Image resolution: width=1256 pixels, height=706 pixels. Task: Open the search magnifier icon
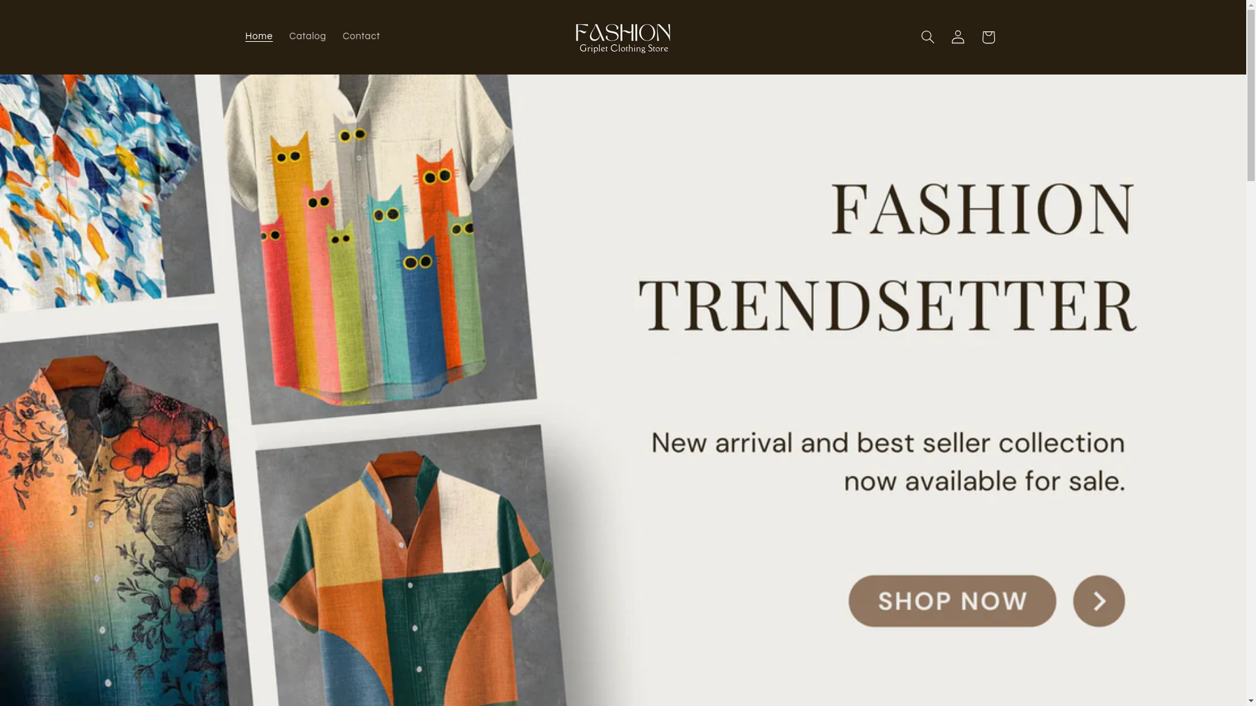tap(928, 37)
